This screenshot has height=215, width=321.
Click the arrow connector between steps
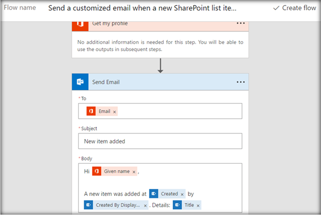pos(160,66)
